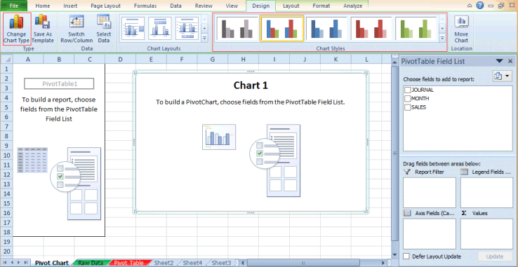Open the Format chart tools tab
Image resolution: width=518 pixels, height=267 pixels.
click(321, 6)
